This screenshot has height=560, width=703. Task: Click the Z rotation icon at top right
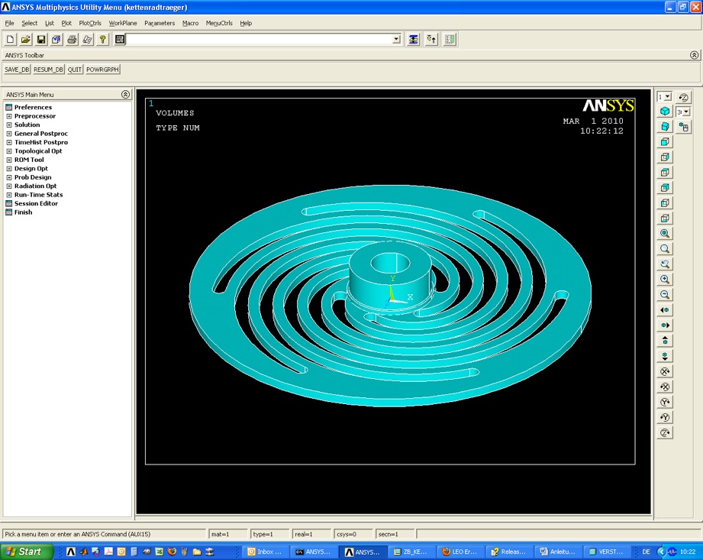(x=683, y=97)
